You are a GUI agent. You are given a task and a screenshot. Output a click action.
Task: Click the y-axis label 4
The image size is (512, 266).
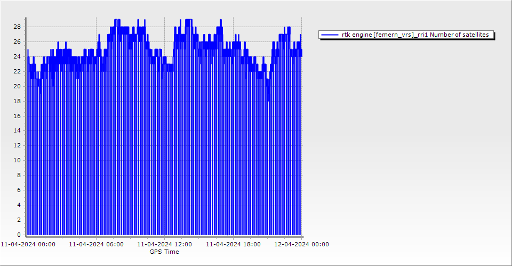tap(19, 205)
